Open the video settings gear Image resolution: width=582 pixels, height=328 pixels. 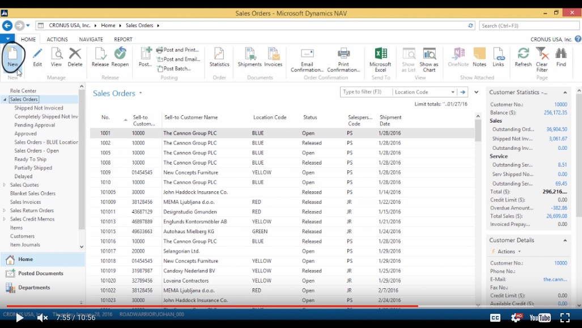(516, 318)
